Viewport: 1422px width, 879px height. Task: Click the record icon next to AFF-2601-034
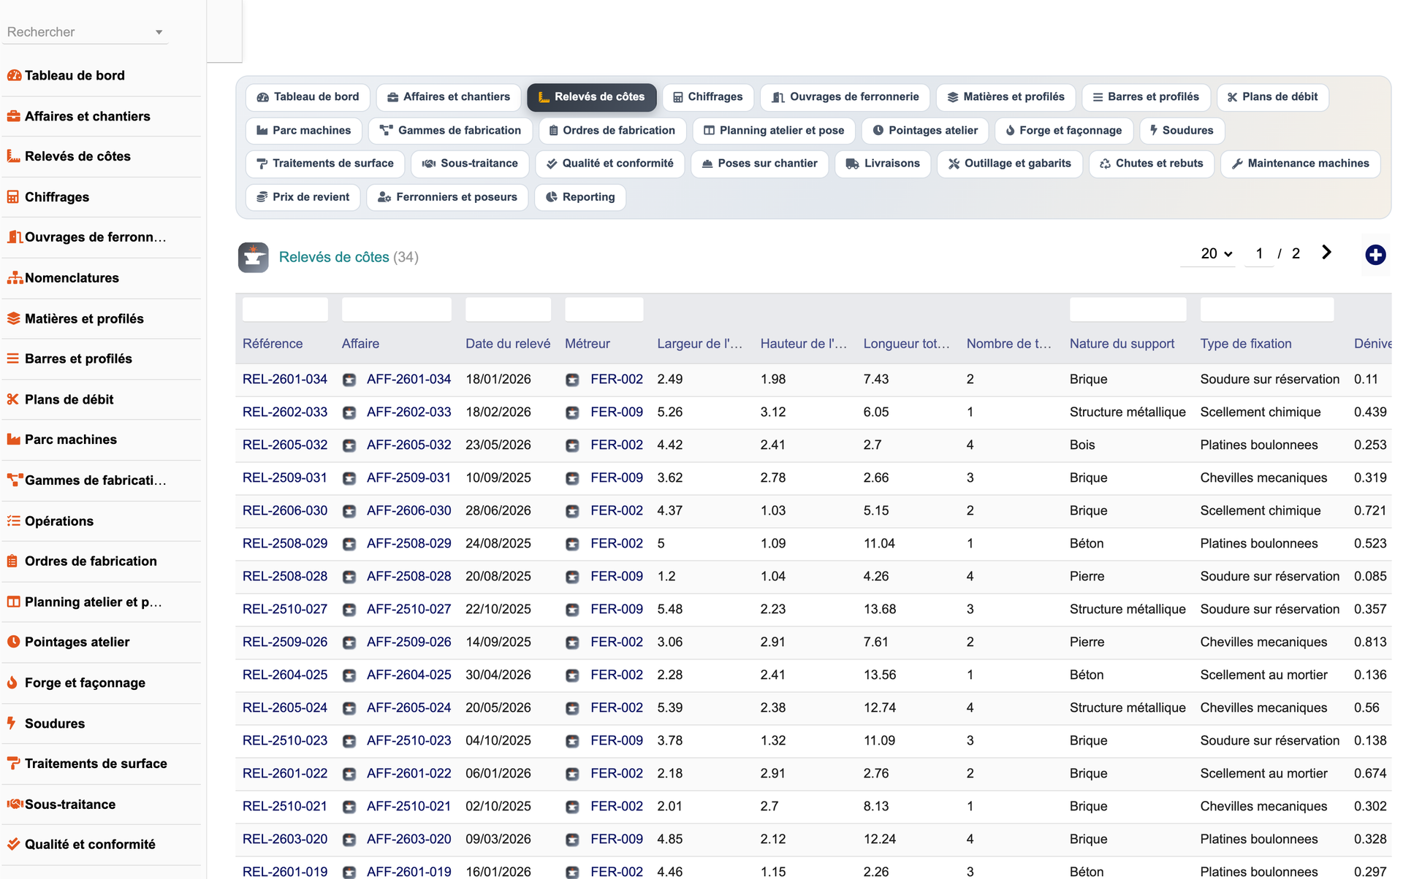[350, 380]
